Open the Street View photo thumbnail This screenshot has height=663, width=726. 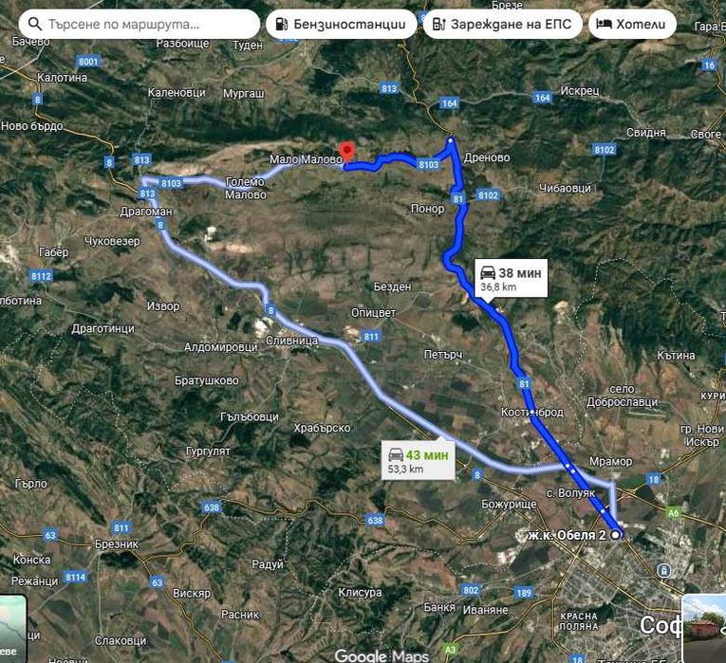point(704,628)
